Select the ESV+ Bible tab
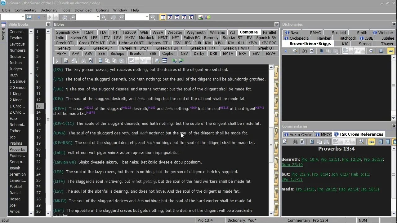The image size is (397, 223). pyautogui.click(x=270, y=53)
